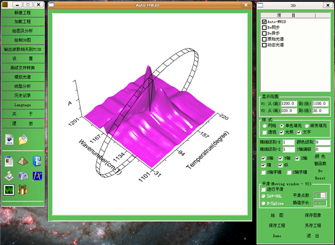Click the open folder icon
The width and height of the screenshot is (335, 245).
(x=23, y=139)
